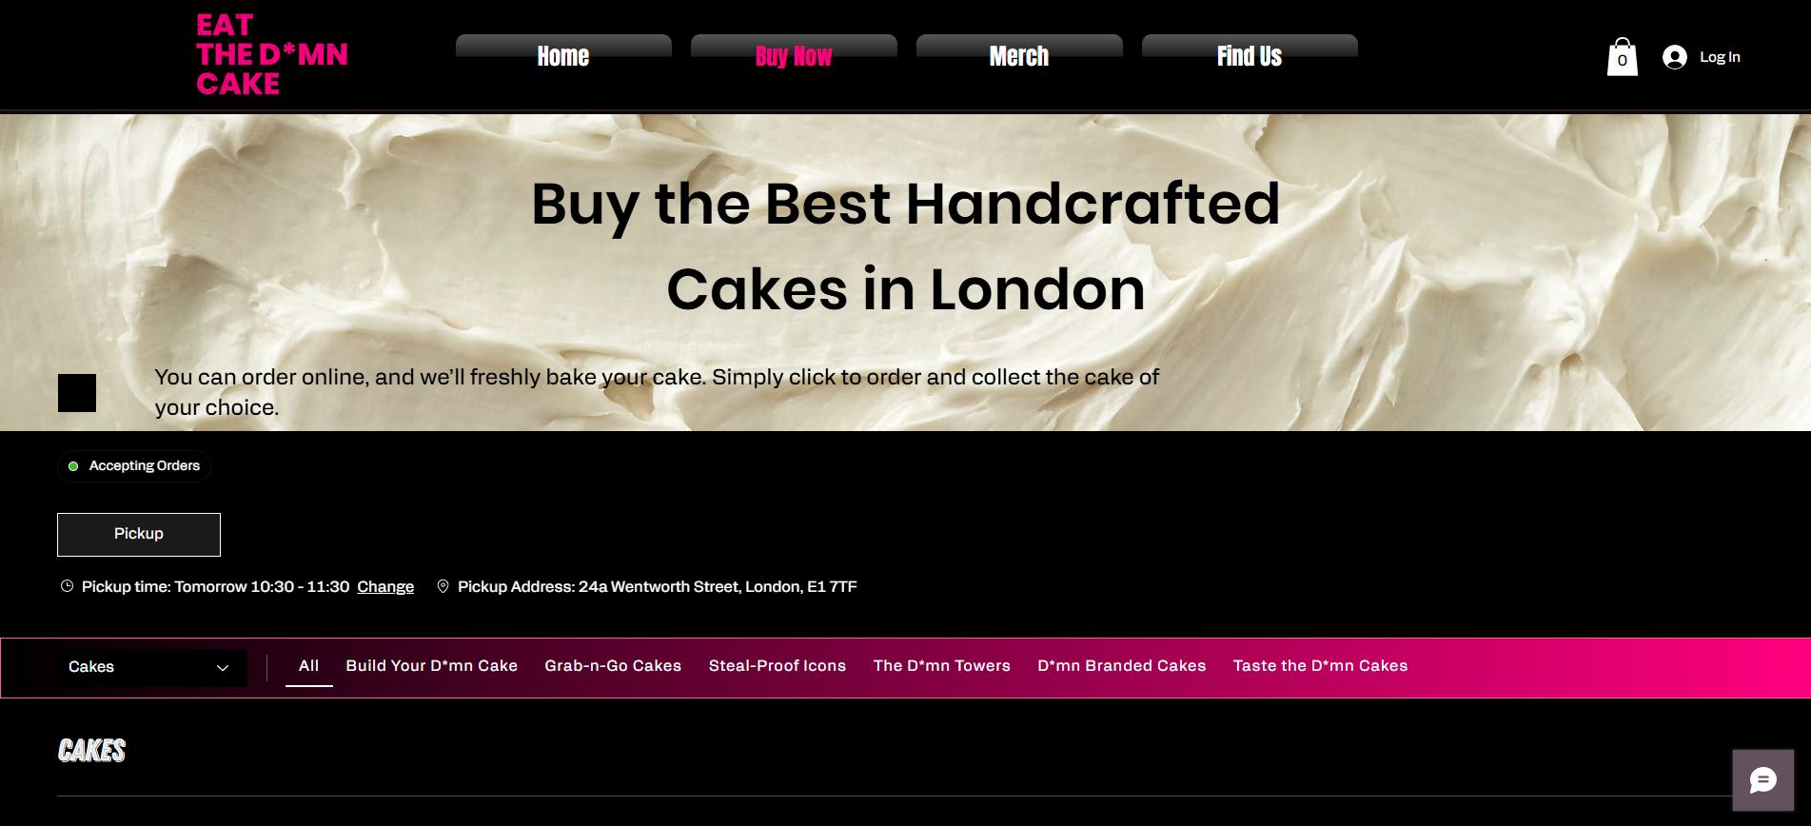The height and width of the screenshot is (826, 1811).
Task: Click the user avatar icon
Action: pyautogui.click(x=1675, y=57)
